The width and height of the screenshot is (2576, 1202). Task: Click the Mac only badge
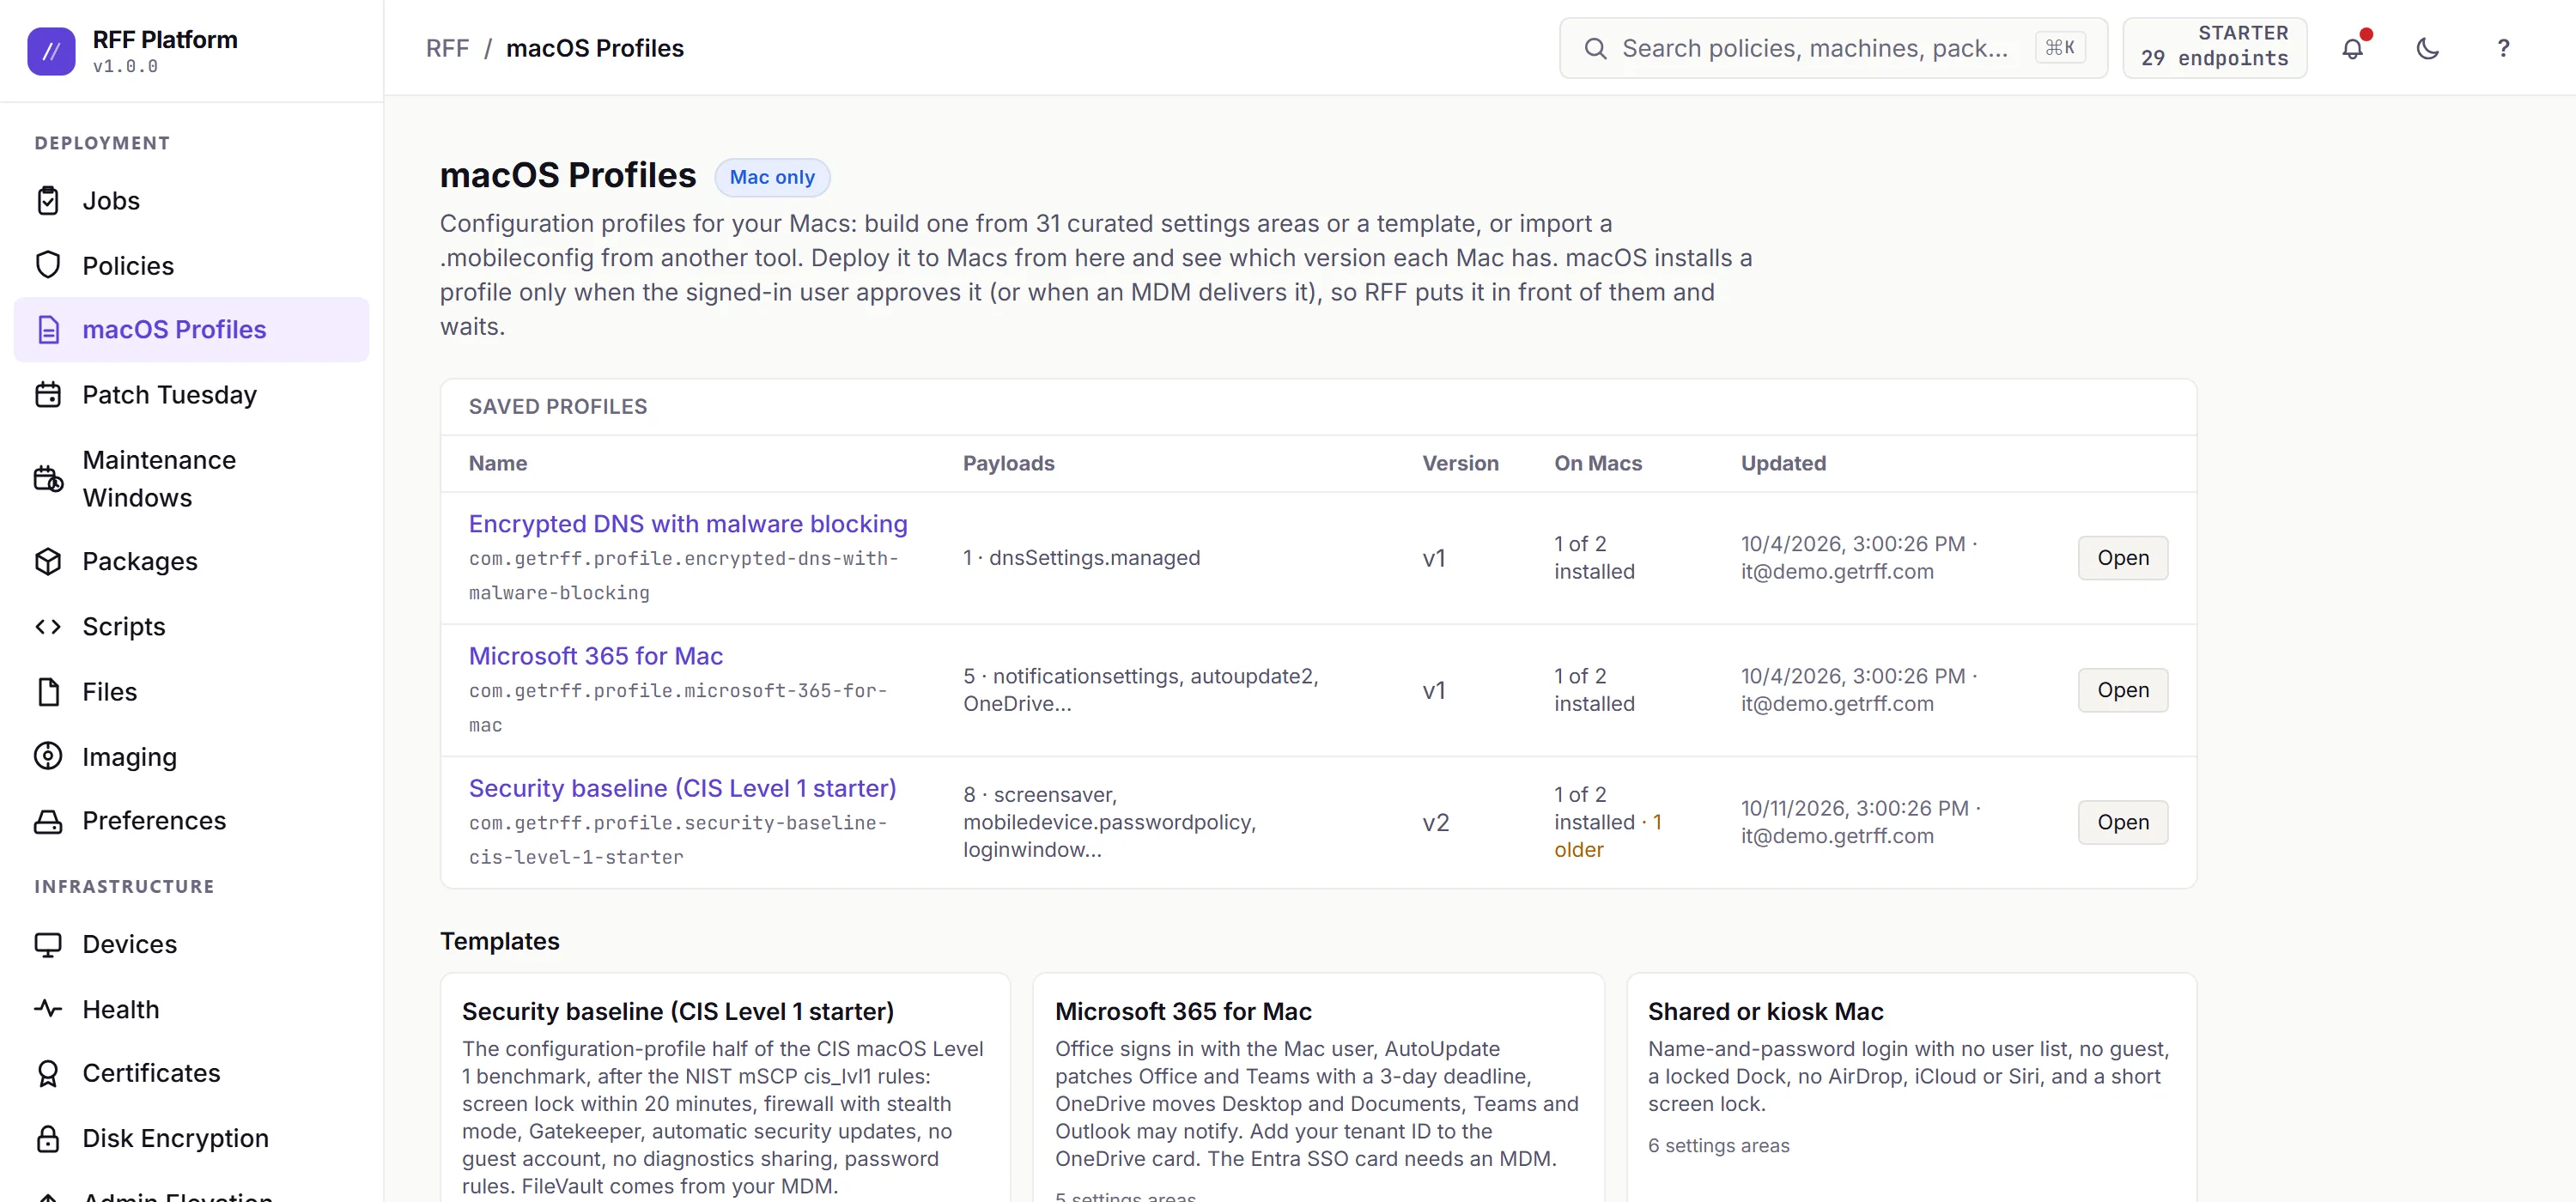tap(772, 177)
